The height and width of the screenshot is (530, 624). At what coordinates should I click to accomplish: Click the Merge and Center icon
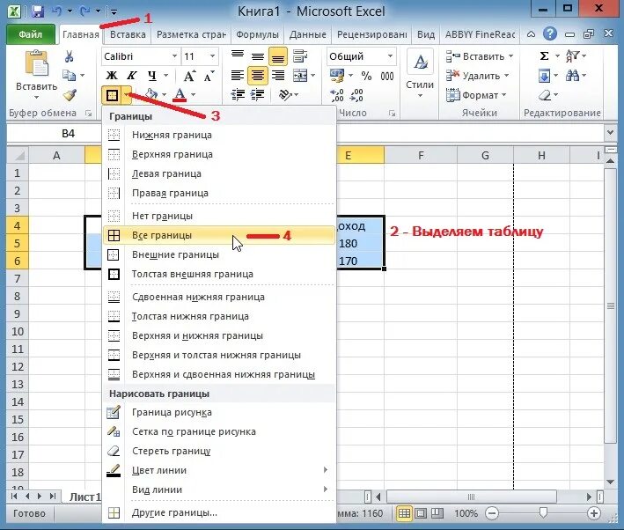coord(300,75)
